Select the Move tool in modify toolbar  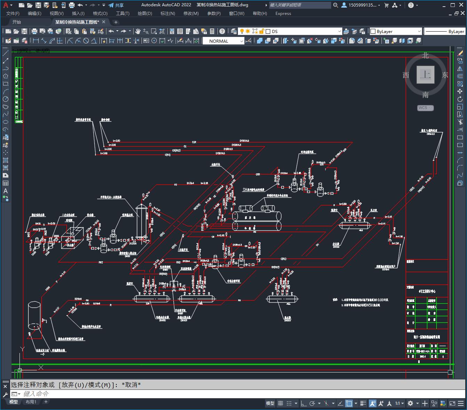point(460,91)
